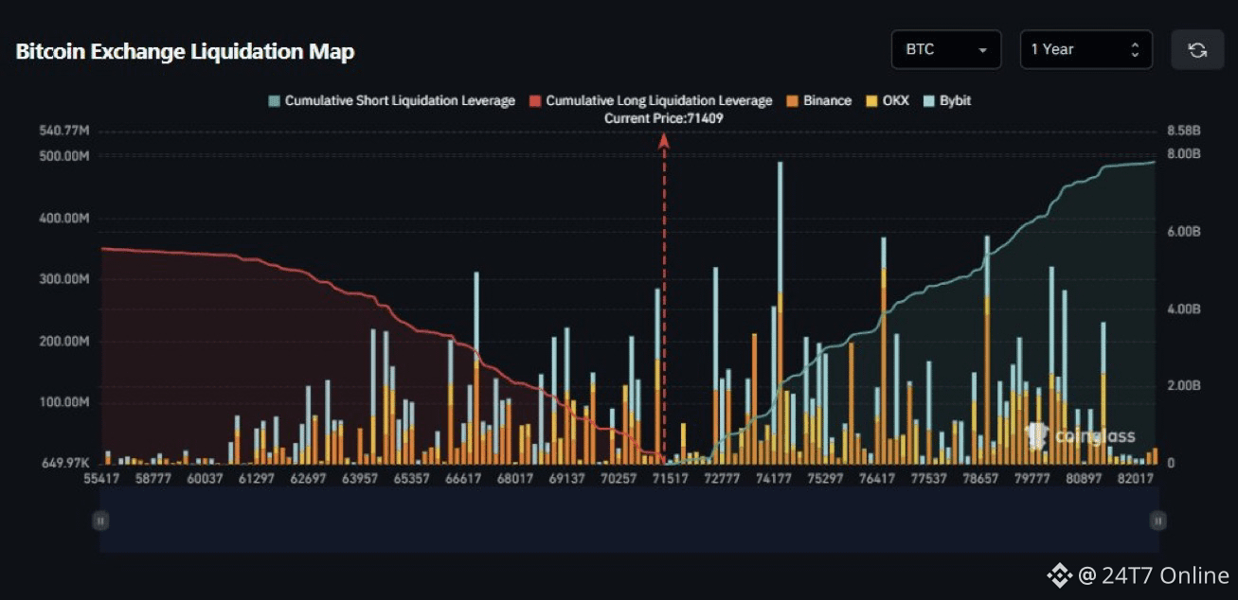
Task: Toggle the Bybit legend series
Action: point(946,100)
